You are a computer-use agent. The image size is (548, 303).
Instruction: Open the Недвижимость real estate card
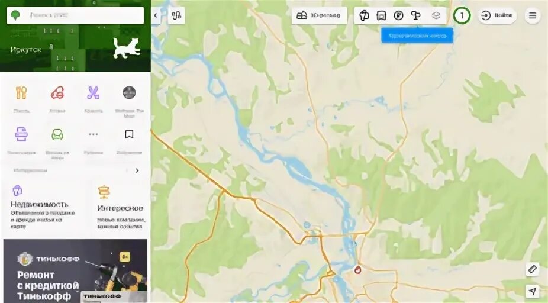click(43, 207)
